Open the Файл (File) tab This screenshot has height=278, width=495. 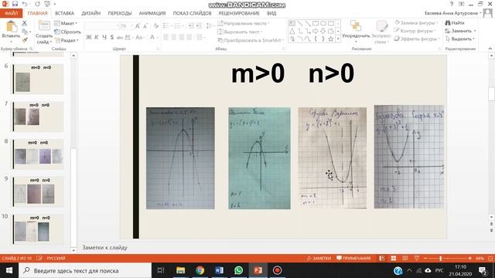coord(11,13)
